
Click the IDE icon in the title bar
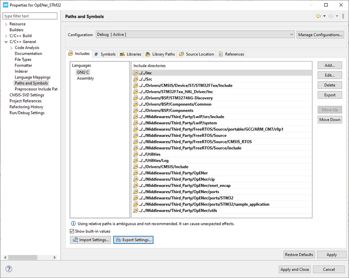point(5,5)
